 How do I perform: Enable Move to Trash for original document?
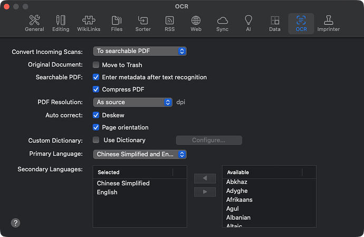(96, 65)
